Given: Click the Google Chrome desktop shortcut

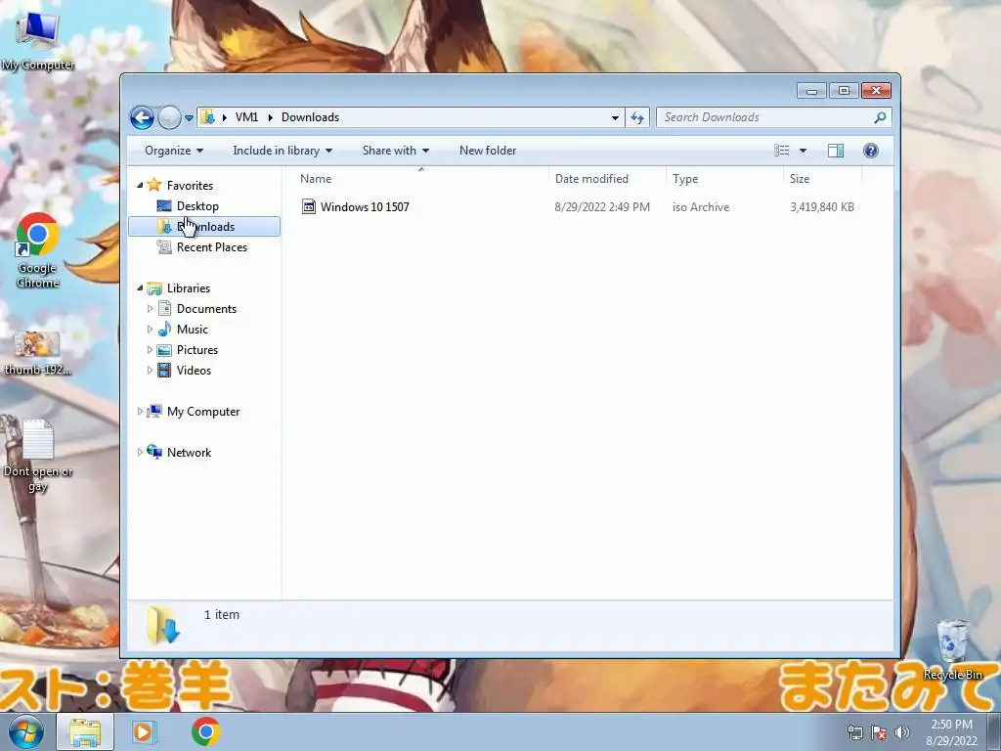Looking at the screenshot, I should pos(38,251).
